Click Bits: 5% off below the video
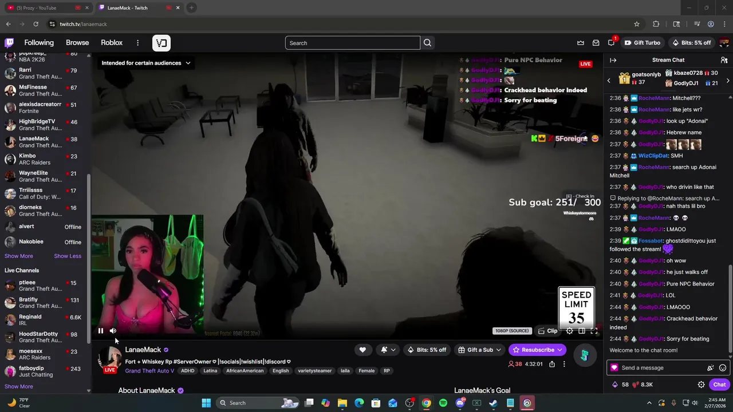This screenshot has width=733, height=412. pyautogui.click(x=427, y=350)
